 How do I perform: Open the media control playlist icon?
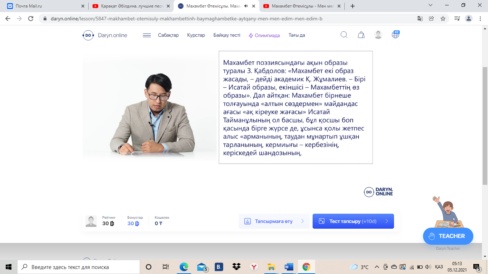click(x=457, y=19)
